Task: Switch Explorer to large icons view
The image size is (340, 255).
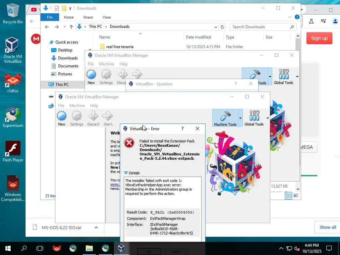Action: click(296, 196)
